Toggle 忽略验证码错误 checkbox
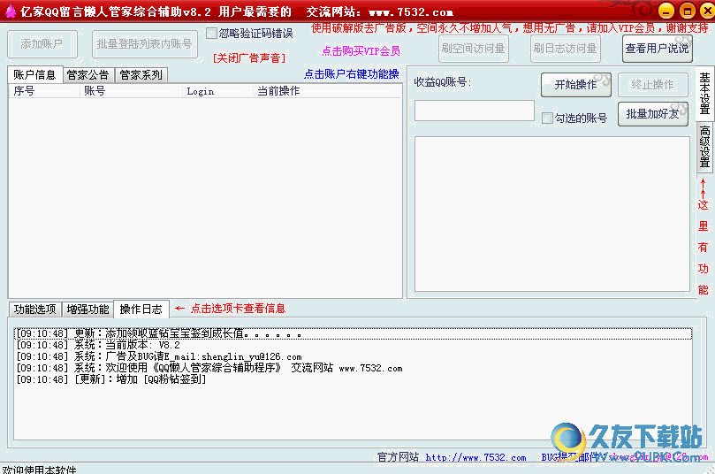Screen dimensions: 715x474 tap(211, 34)
